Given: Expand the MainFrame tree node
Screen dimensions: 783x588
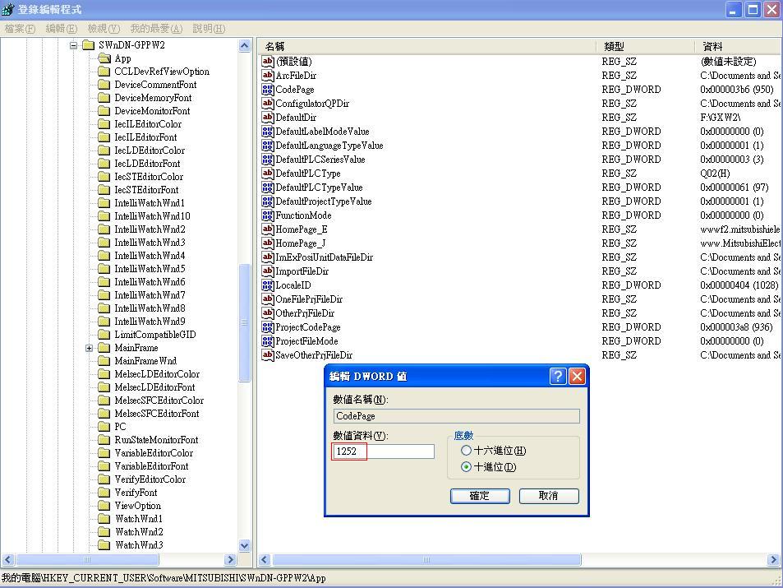Looking at the screenshot, I should pos(89,348).
